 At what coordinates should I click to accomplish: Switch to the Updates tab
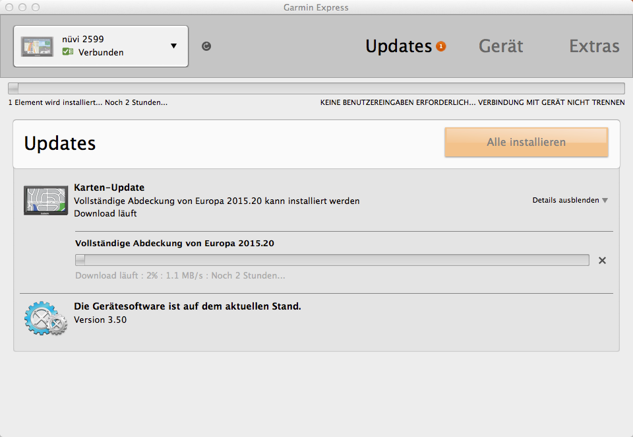coord(398,46)
